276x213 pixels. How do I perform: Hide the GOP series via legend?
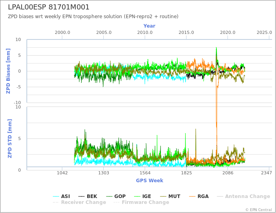coord(116,196)
